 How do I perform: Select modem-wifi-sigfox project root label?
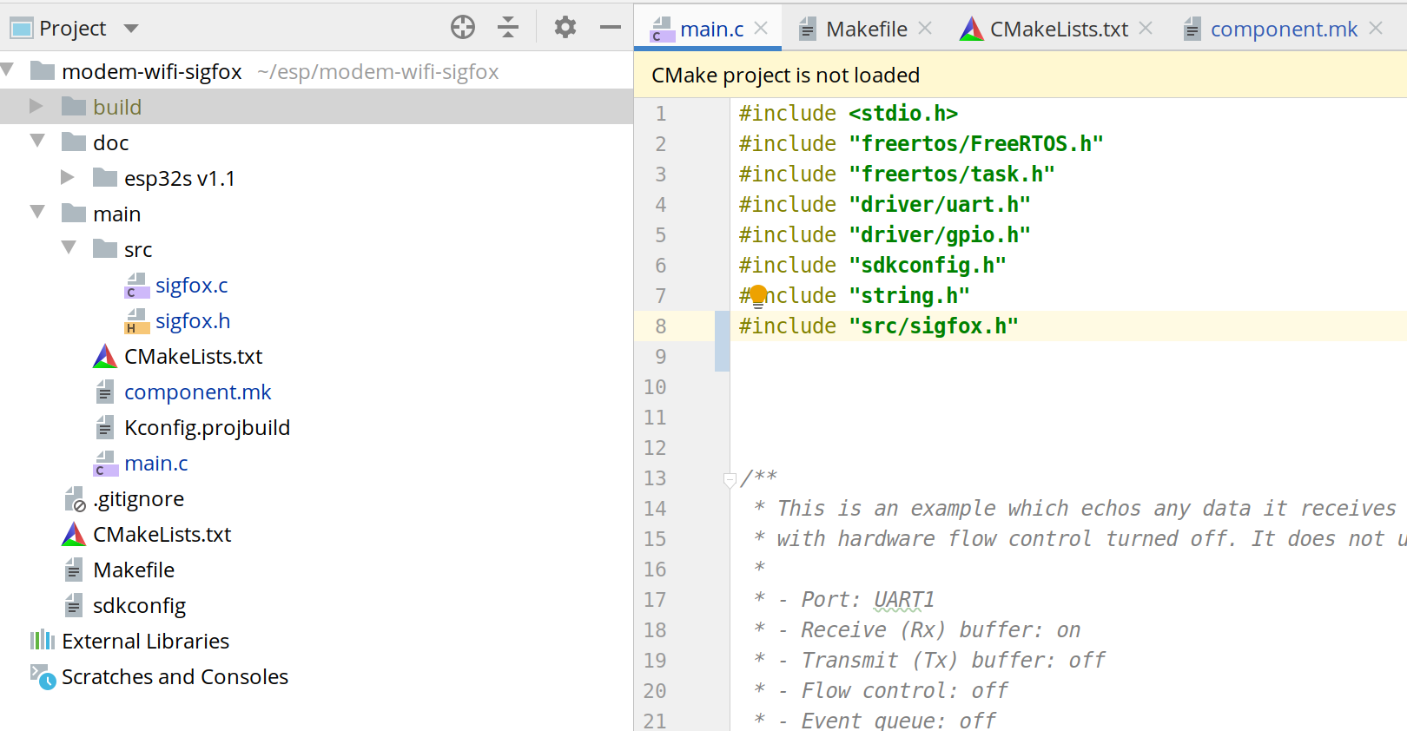point(151,71)
